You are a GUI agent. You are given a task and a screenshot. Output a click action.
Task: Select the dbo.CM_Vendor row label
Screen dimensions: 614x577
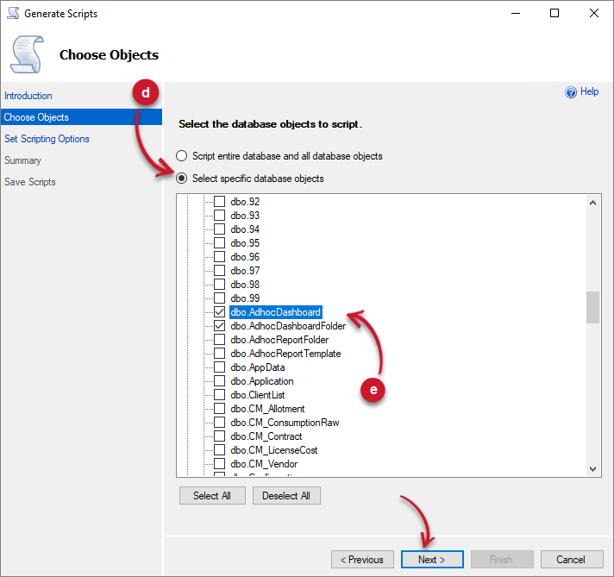pyautogui.click(x=264, y=464)
